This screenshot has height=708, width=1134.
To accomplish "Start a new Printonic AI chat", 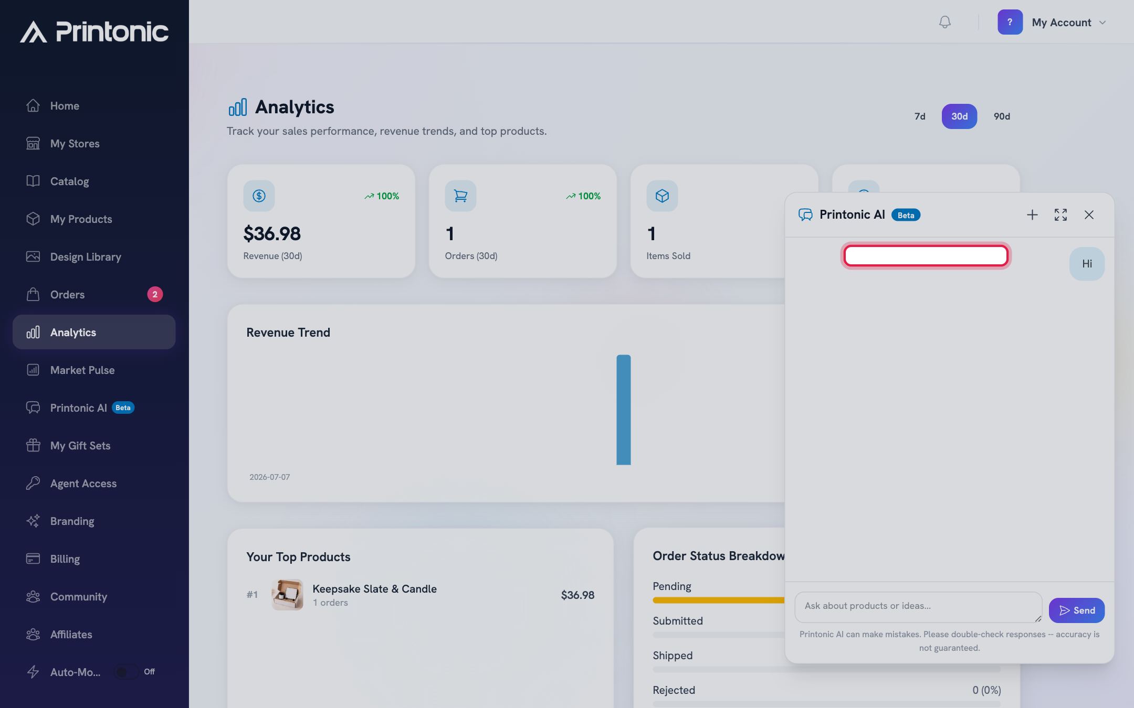I will 1032,215.
